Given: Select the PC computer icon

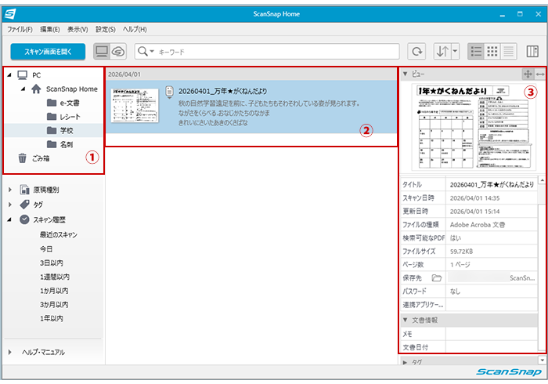Looking at the screenshot, I should 23,75.
